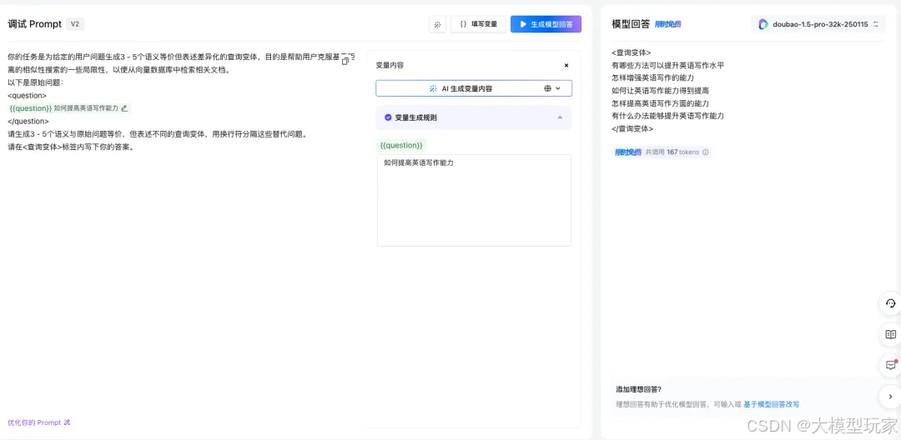Focus the question variable text box

pyautogui.click(x=474, y=200)
